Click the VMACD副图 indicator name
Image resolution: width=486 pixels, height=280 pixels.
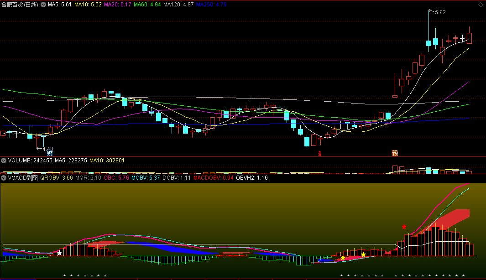(x=23, y=178)
